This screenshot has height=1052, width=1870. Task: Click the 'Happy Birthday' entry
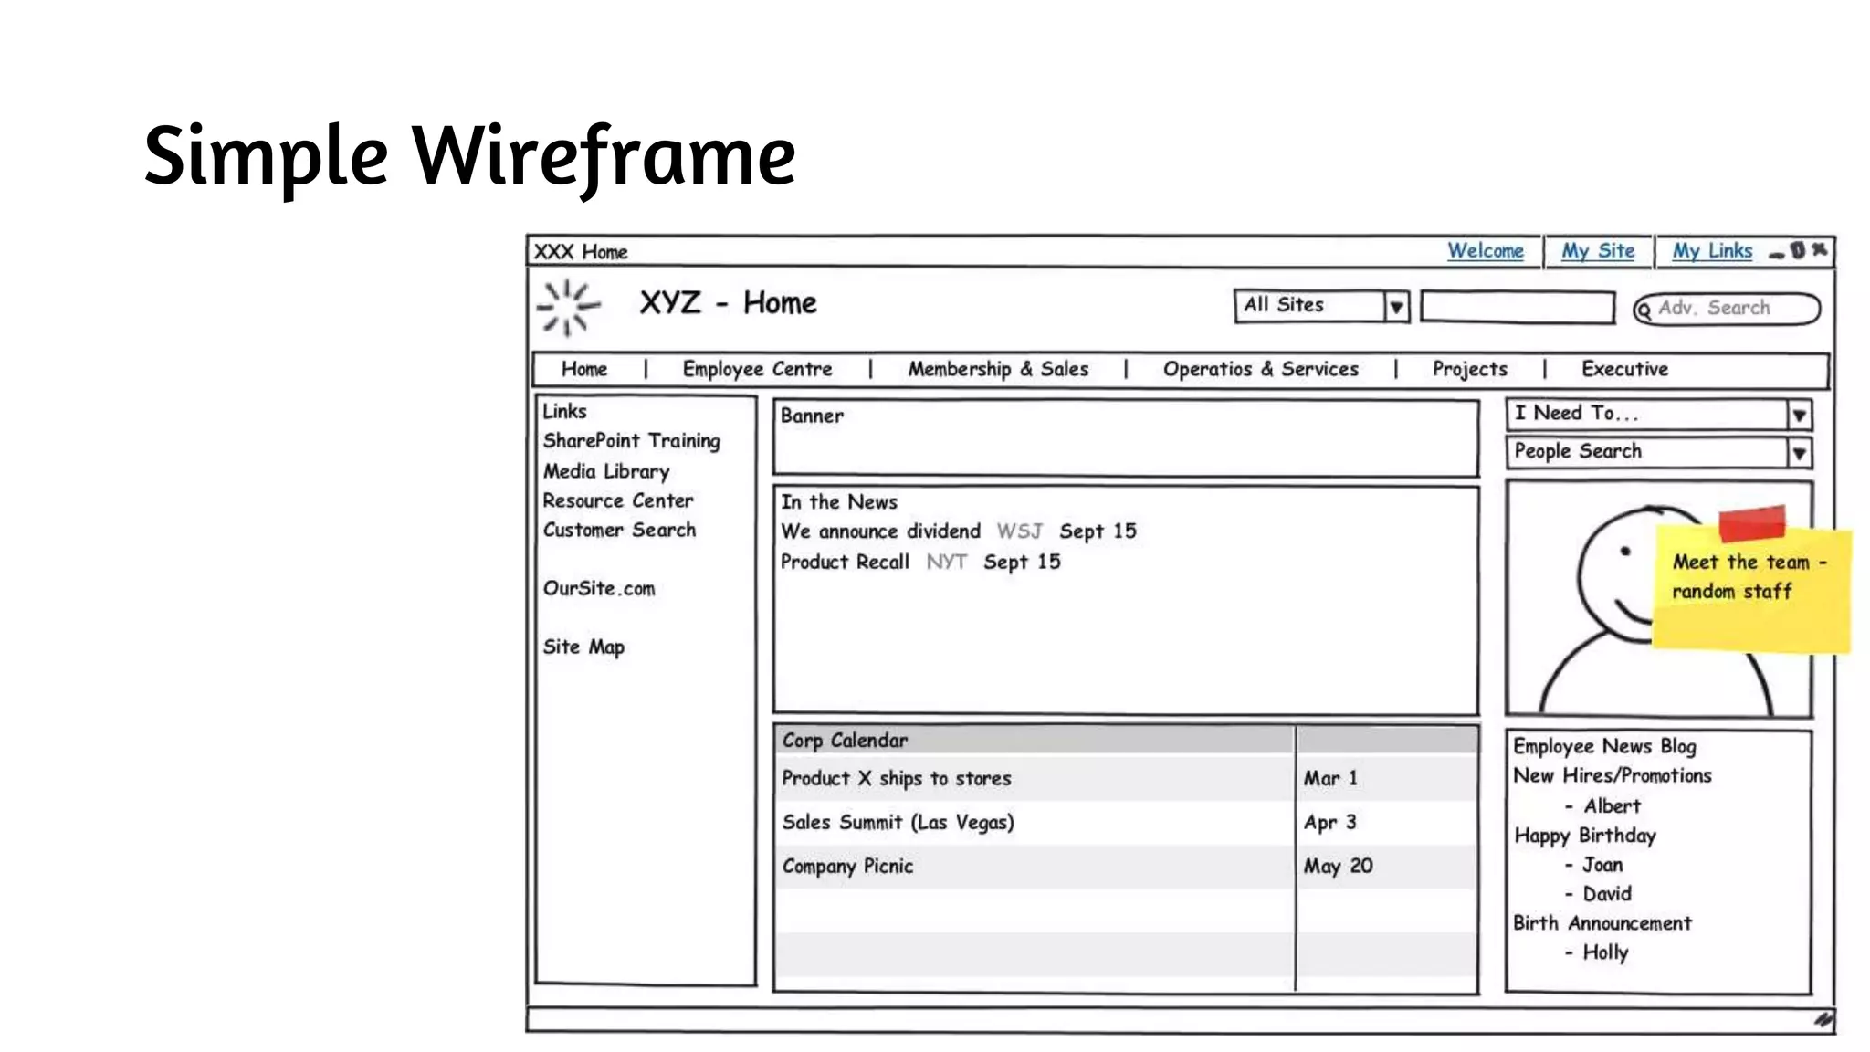click(1584, 836)
